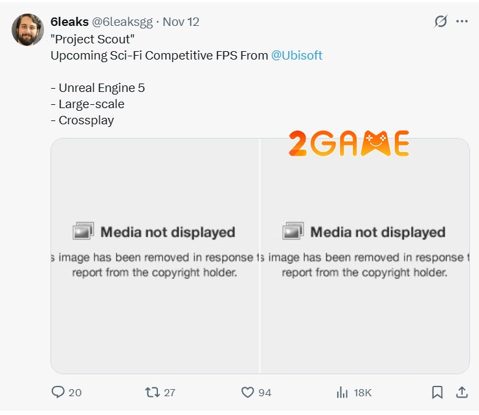Click the share upload icon
The image size is (479, 415).
(462, 392)
